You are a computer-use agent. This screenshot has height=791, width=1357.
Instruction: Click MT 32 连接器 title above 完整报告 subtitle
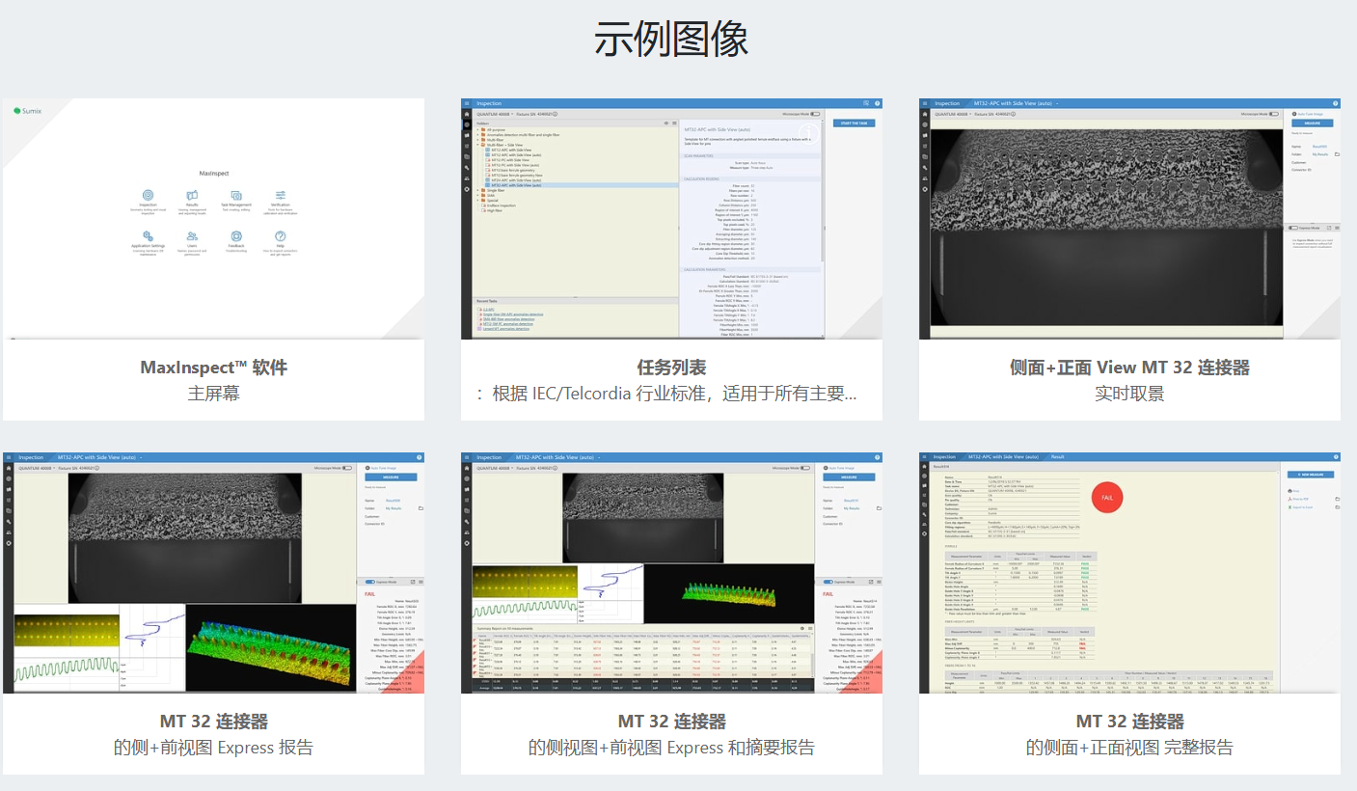(x=1129, y=722)
